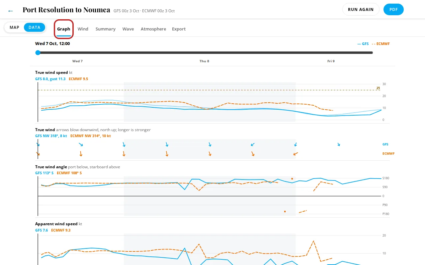Click the model run info subtitle
Viewport: 425px width, 265px height.
(144, 11)
